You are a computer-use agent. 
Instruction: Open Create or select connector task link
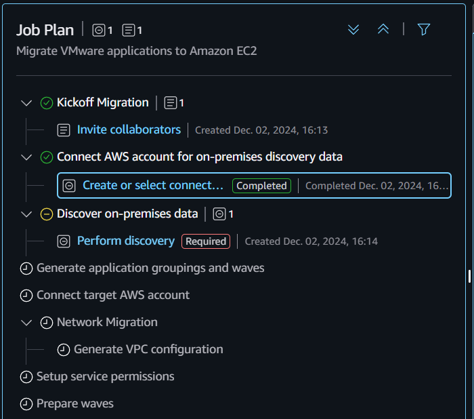(x=152, y=185)
